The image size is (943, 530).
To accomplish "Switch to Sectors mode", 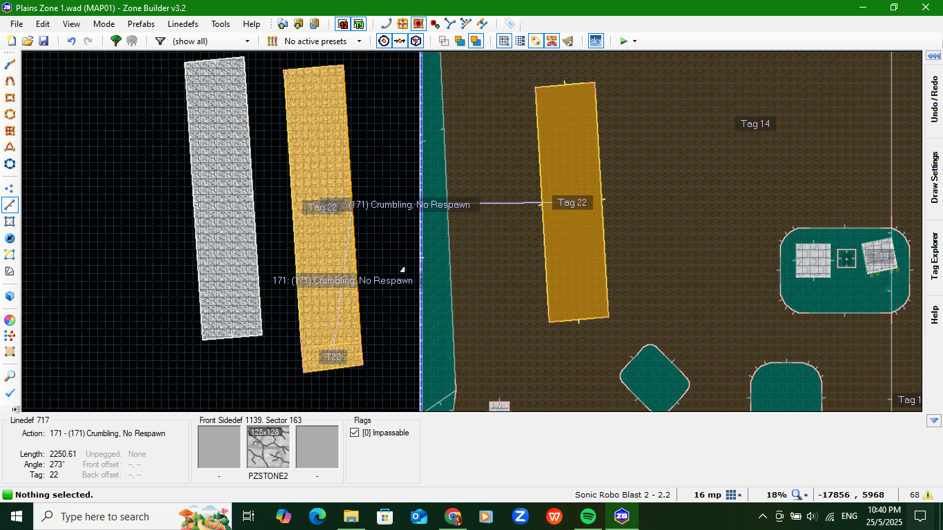I will [10, 222].
